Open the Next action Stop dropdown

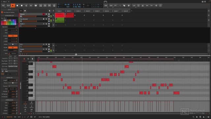[11, 71]
